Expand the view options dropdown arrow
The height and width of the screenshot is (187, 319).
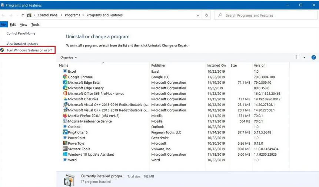304,57
